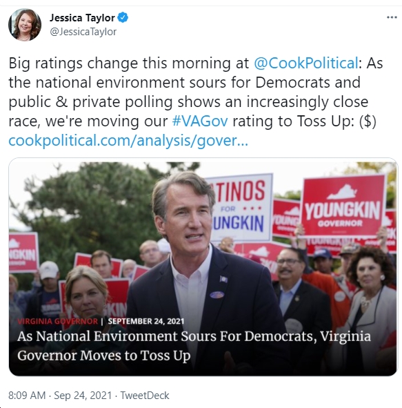Screen dimensions: 402x408
Task: Click the man's face in card photo
Action: click(x=185, y=219)
